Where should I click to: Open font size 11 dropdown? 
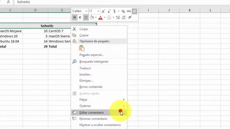click(98, 11)
